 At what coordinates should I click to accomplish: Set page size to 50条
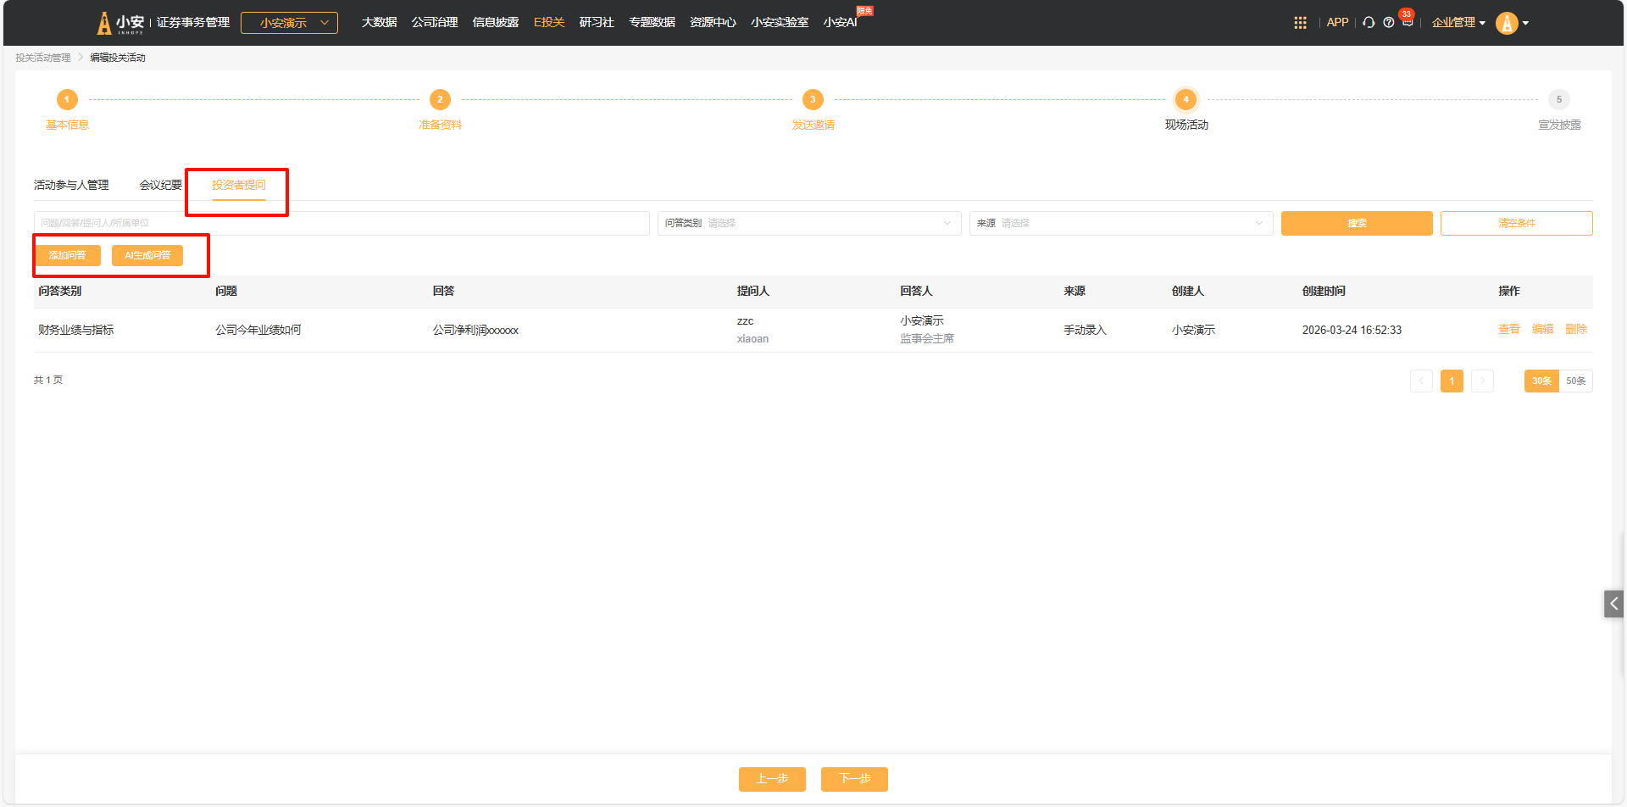(x=1575, y=381)
